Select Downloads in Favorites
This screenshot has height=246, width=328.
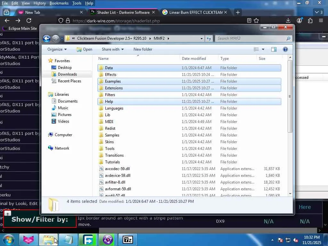click(x=67, y=74)
